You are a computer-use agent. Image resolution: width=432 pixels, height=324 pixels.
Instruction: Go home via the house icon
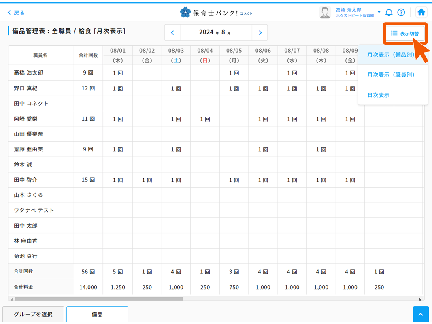421,12
